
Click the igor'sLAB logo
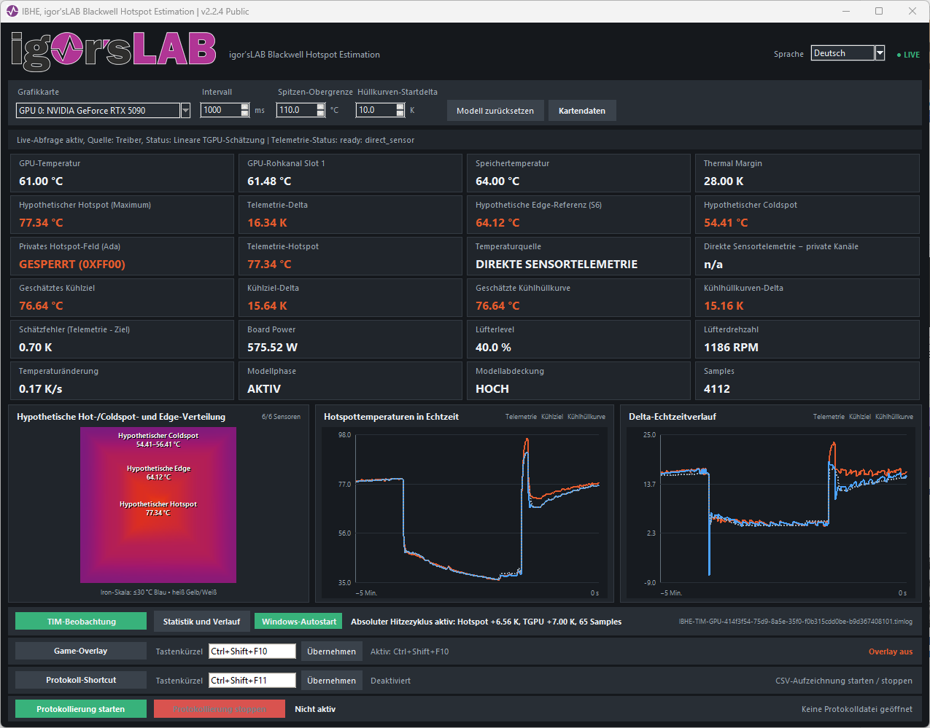point(114,51)
